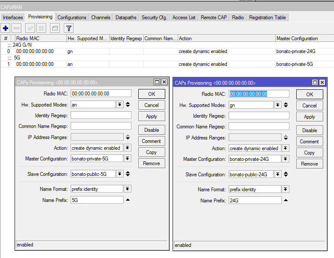The width and height of the screenshot is (334, 258).
Task: Sort by Radio MAC column header
Action: pos(41,39)
